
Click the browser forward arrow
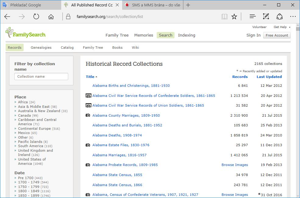coord(22,17)
